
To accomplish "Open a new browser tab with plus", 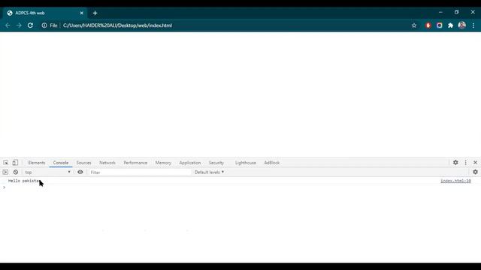I will [95, 13].
